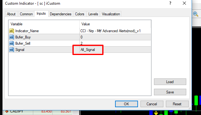Open the Visualization tab
This screenshot has width=201, height=115.
(111, 14)
